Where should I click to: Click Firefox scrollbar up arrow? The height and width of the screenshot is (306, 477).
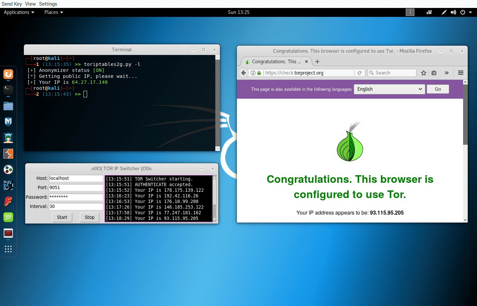pyautogui.click(x=465, y=82)
